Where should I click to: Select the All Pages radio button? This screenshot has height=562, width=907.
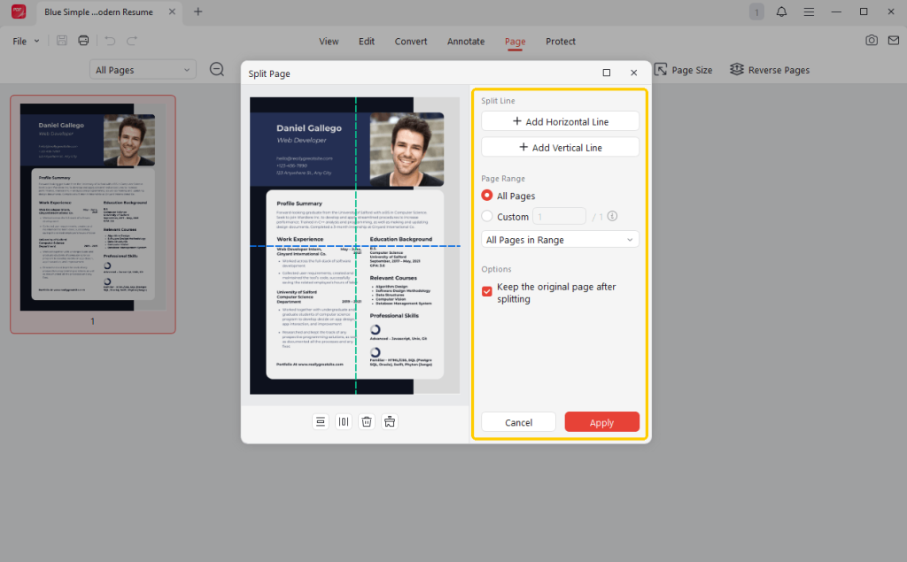[485, 196]
